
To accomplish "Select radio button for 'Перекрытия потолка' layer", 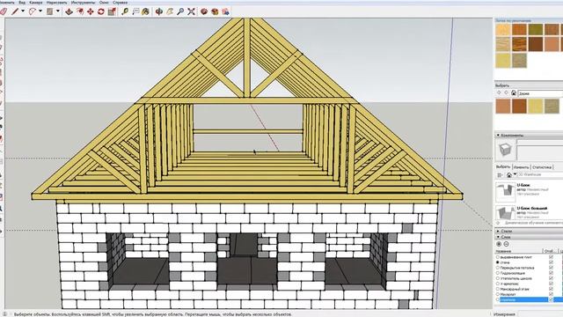I will pyautogui.click(x=498, y=268).
